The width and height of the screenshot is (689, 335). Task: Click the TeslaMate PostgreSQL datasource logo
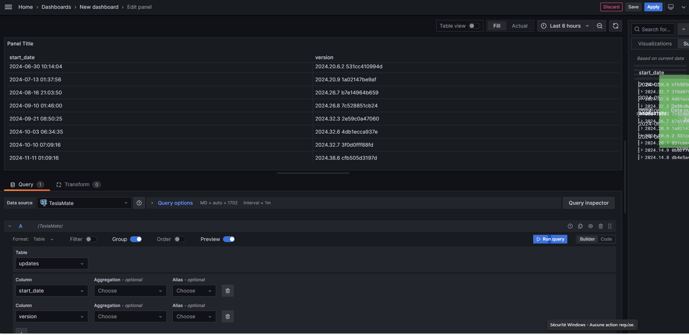point(44,203)
